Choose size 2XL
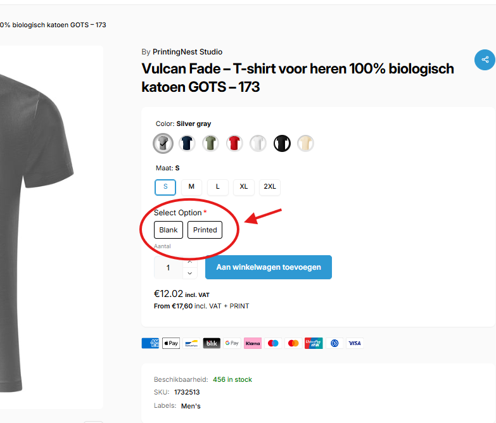This screenshot has width=496, height=423. pos(270,187)
